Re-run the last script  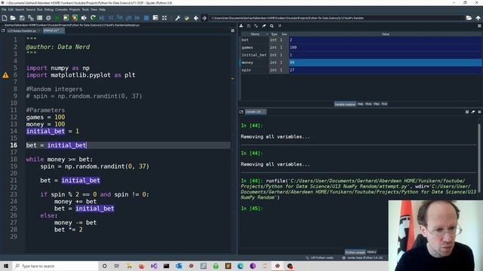[x=93, y=18]
